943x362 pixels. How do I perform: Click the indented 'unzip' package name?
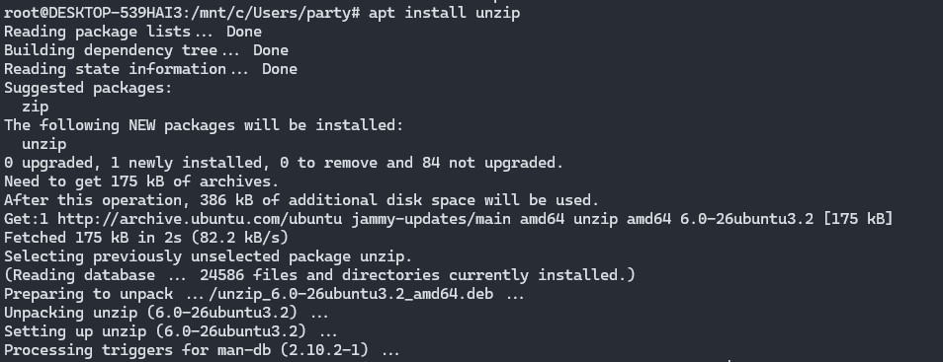(x=43, y=145)
